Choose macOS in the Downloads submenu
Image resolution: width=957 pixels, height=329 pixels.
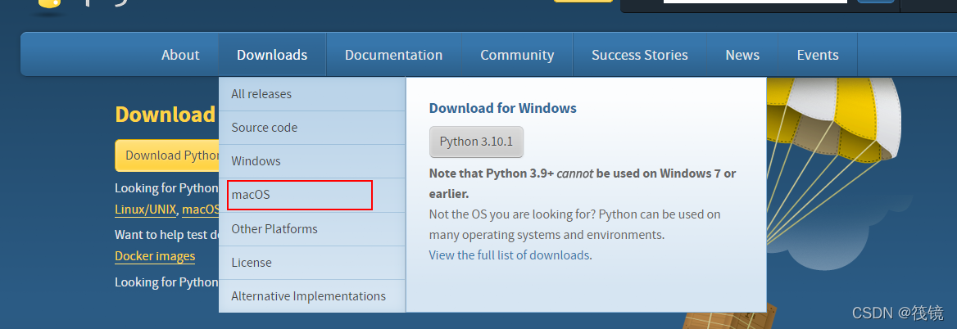pos(312,195)
